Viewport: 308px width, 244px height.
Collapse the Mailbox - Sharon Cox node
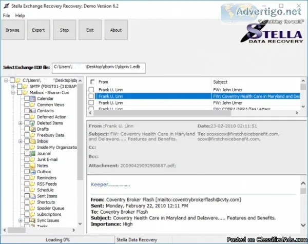click(13, 92)
